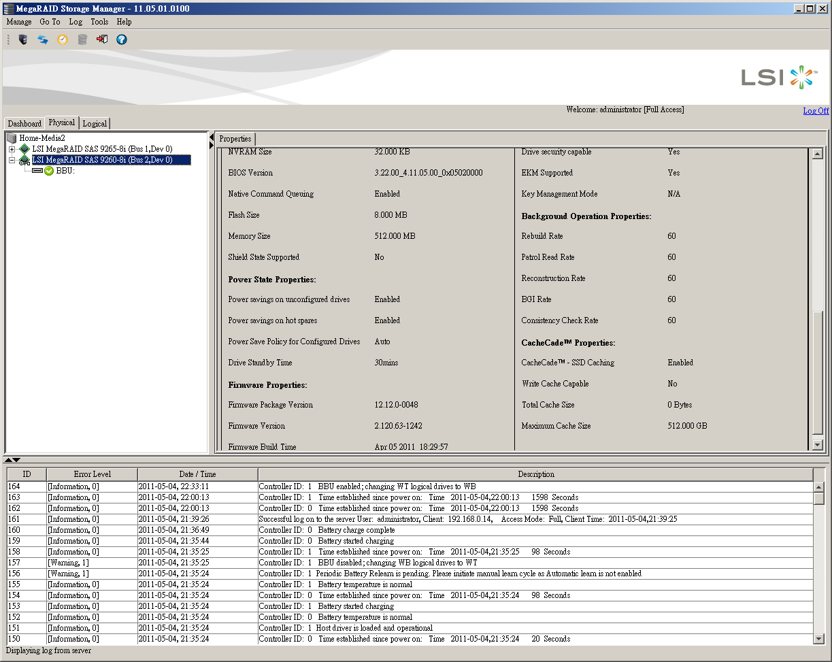Select log entry ID 164
The image size is (832, 662).
pos(410,486)
